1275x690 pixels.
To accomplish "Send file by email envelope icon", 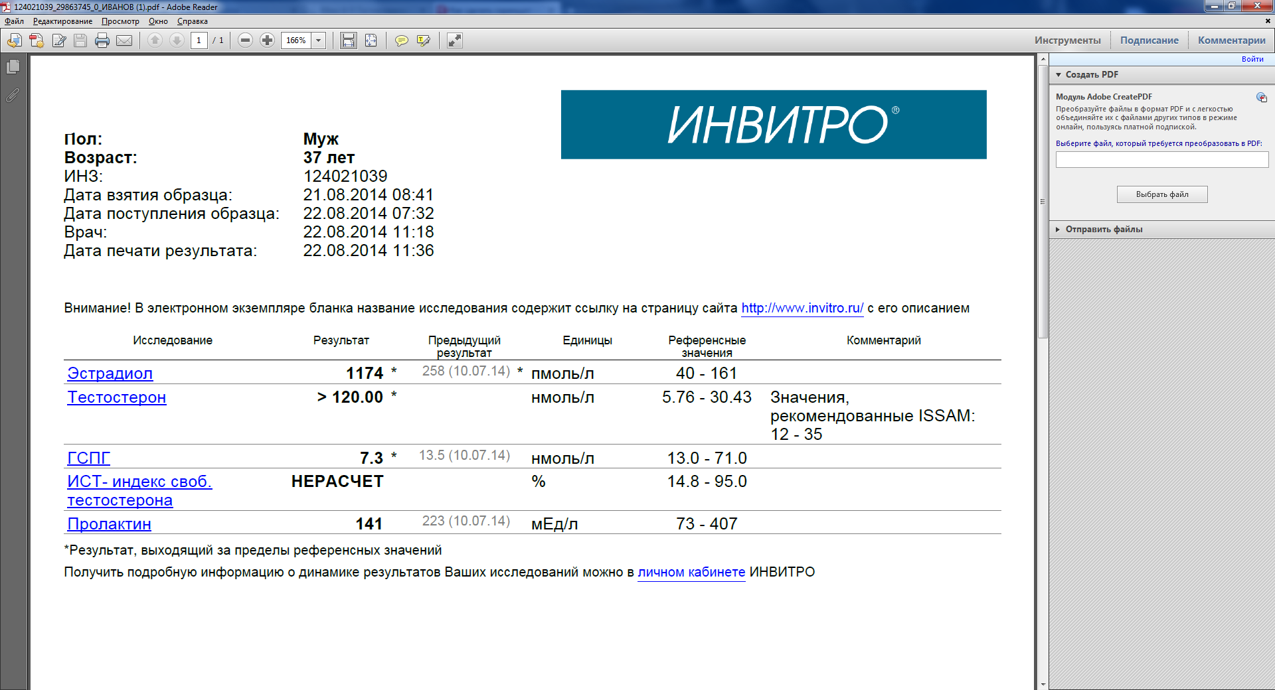I will click(124, 40).
